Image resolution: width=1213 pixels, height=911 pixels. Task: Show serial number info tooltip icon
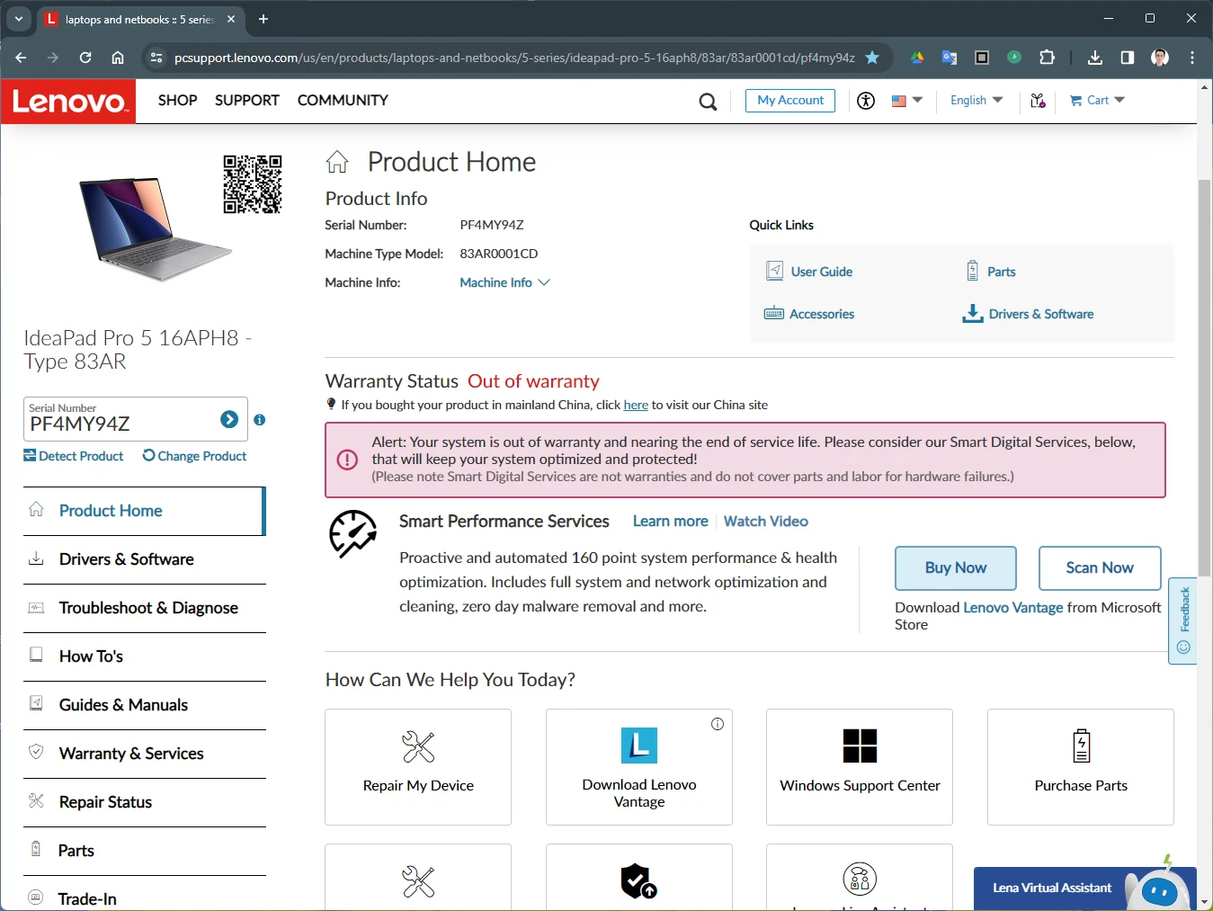pos(260,420)
